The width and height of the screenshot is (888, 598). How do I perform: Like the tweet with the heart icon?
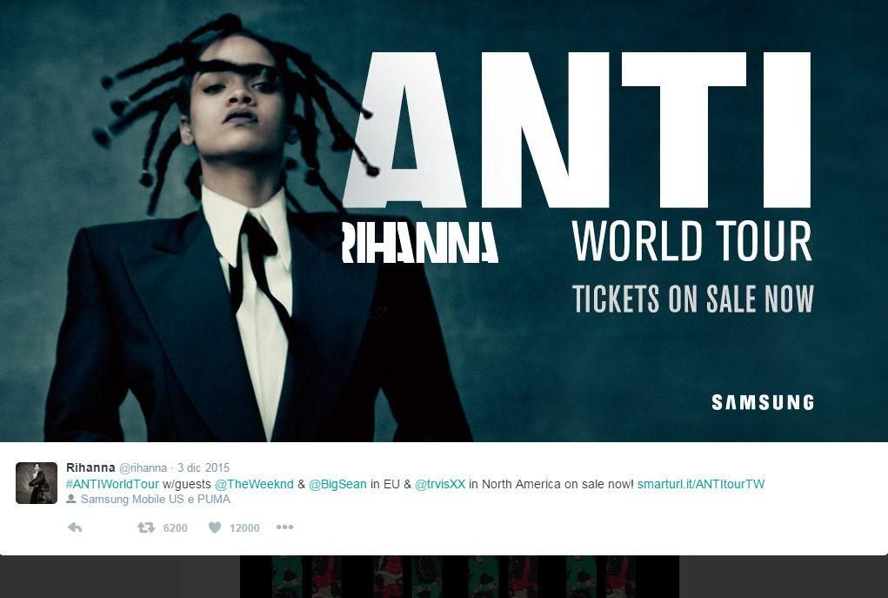(x=215, y=527)
